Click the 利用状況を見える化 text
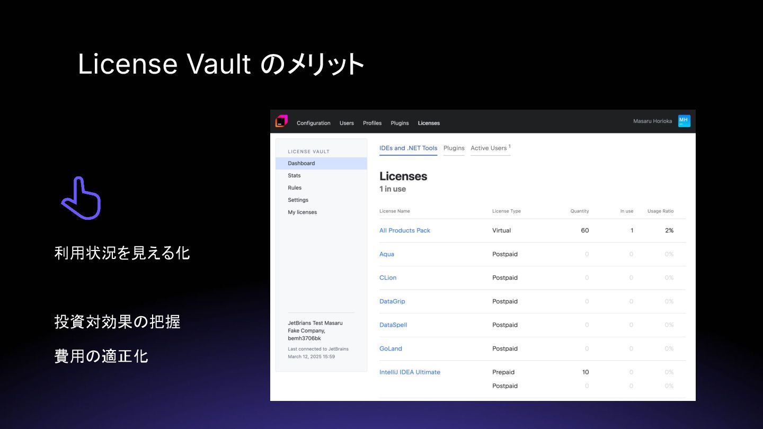The image size is (763, 429). pyautogui.click(x=122, y=253)
